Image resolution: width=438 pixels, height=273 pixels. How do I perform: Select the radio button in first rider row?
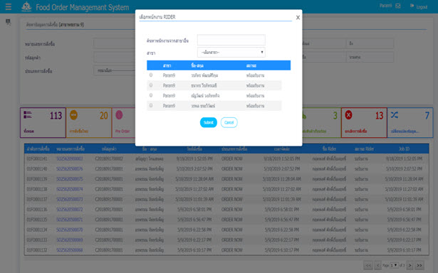151,75
